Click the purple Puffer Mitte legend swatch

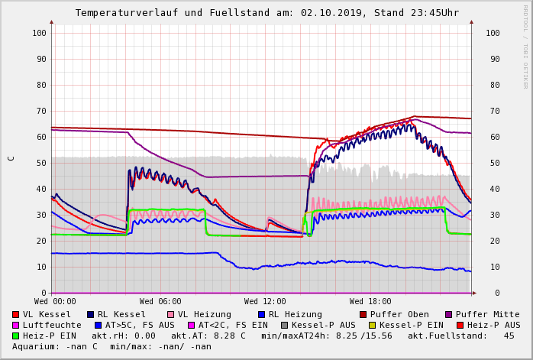(448, 315)
